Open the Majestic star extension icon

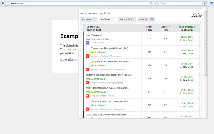tap(205, 3)
